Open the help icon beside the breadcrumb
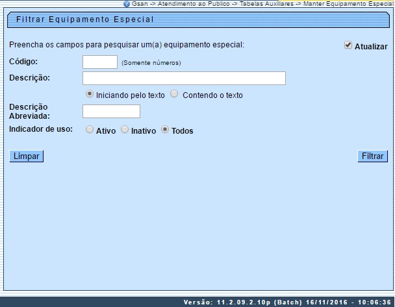The height and width of the screenshot is (307, 395). [x=127, y=4]
